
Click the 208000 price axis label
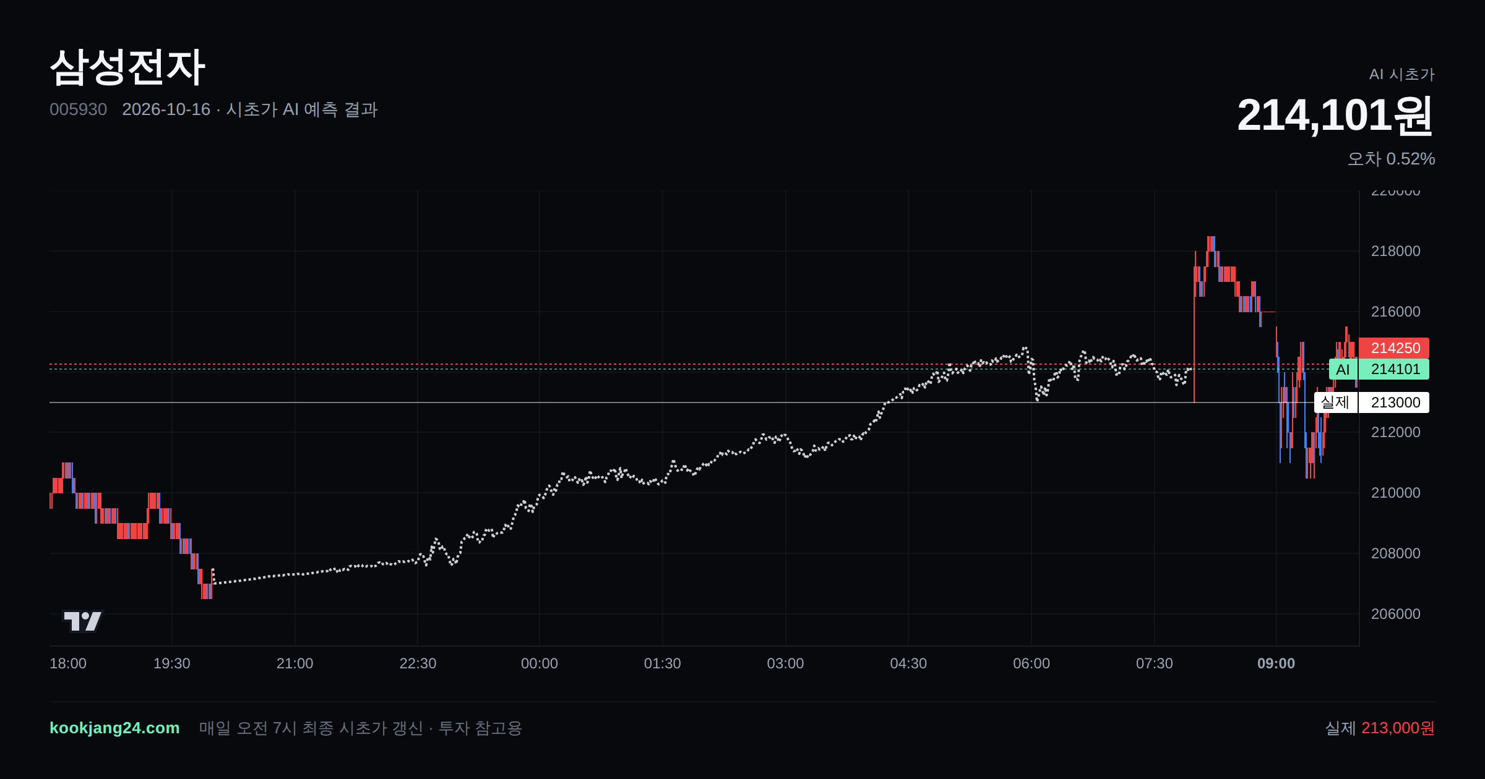(x=1395, y=553)
